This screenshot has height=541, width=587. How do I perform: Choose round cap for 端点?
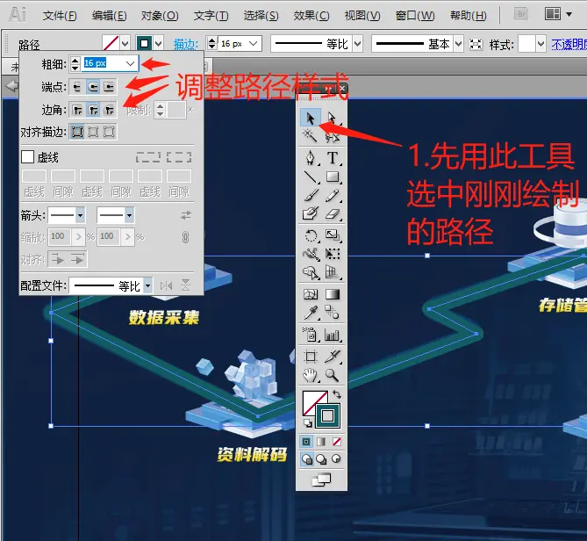click(93, 87)
